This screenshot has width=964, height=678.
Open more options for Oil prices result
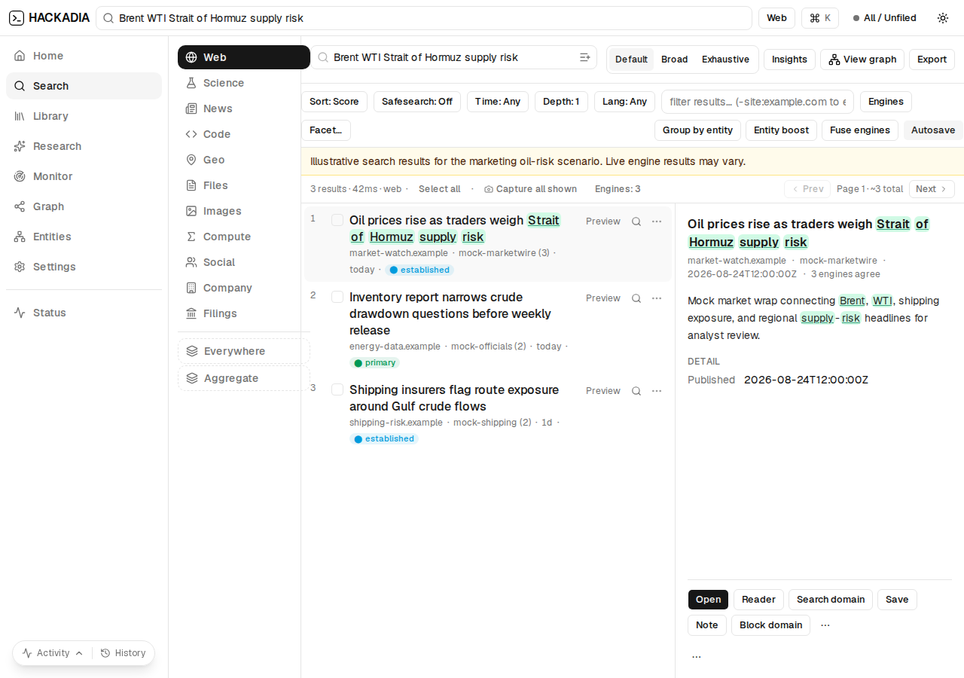(x=657, y=221)
